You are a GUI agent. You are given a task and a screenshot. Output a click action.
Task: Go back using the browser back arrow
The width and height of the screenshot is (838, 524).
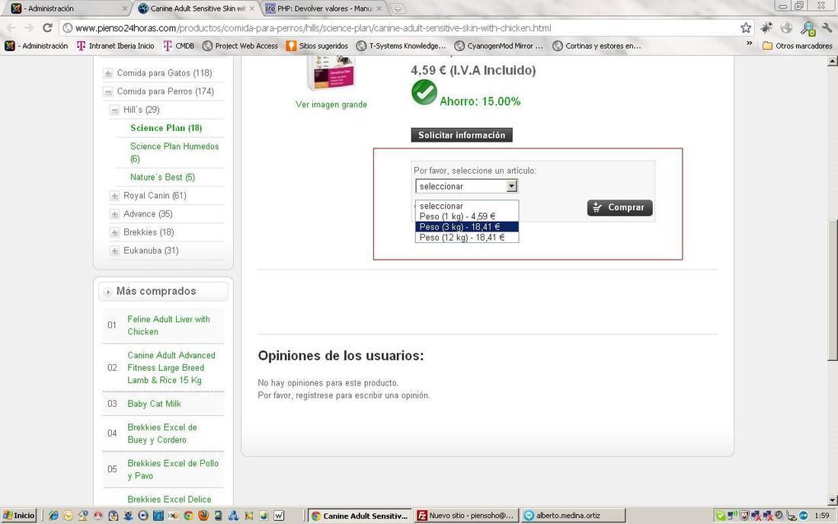pos(11,27)
